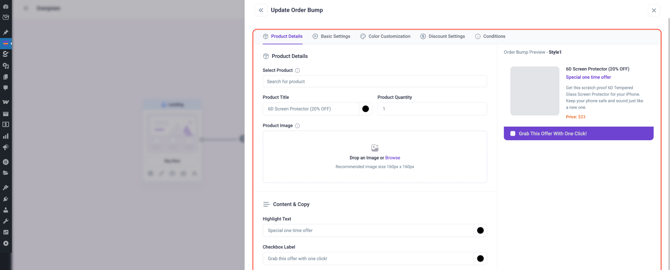Click "Price: $23" in the preview
The width and height of the screenshot is (670, 270).
(x=576, y=117)
